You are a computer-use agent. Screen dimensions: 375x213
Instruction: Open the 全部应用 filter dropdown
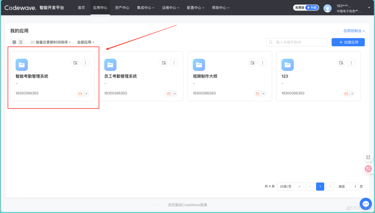(x=85, y=42)
